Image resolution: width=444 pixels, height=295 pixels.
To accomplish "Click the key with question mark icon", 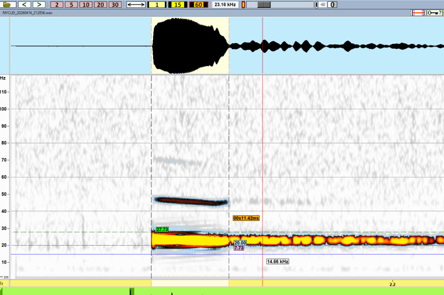I will point(435,12).
